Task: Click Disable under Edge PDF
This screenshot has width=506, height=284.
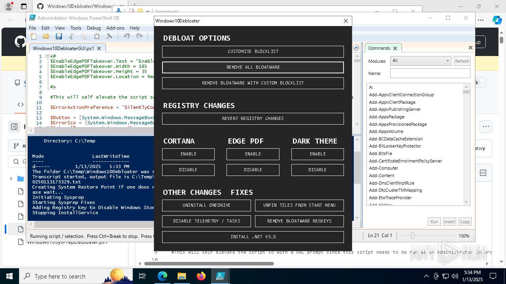Action: [253, 170]
